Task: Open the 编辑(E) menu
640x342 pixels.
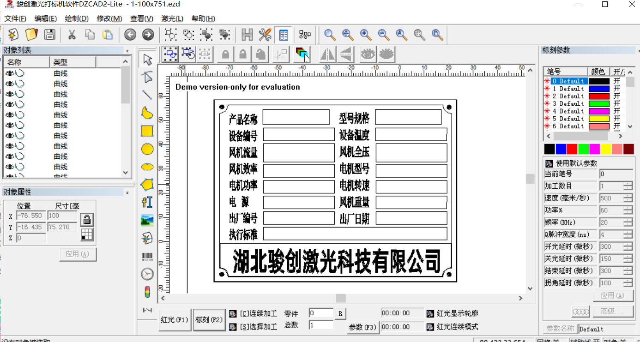Action: (x=46, y=19)
